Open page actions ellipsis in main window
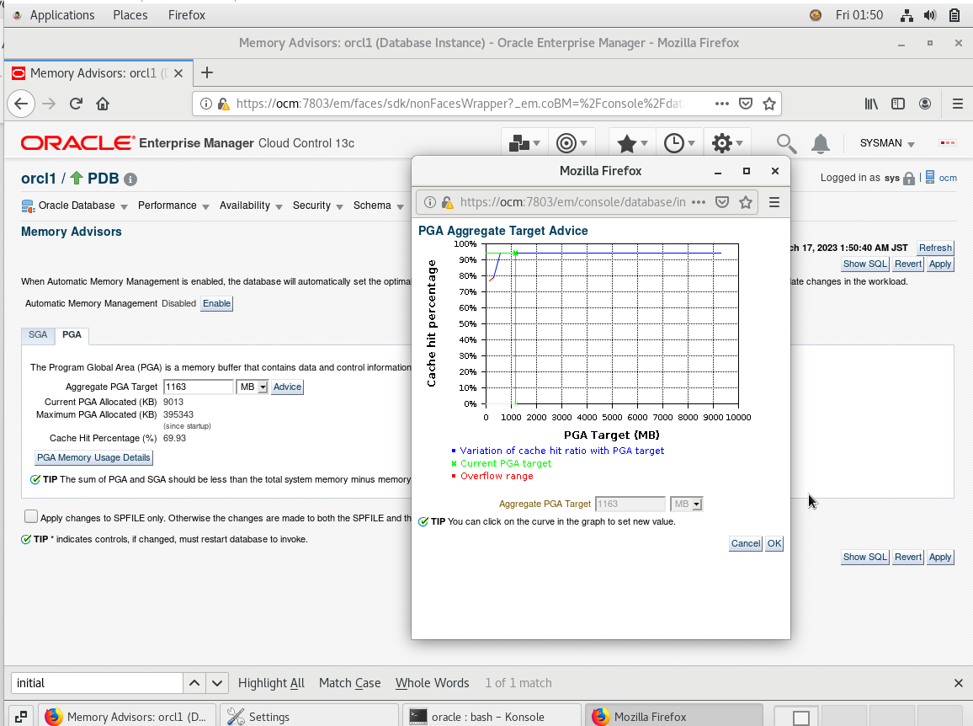The image size is (973, 726). pos(721,104)
